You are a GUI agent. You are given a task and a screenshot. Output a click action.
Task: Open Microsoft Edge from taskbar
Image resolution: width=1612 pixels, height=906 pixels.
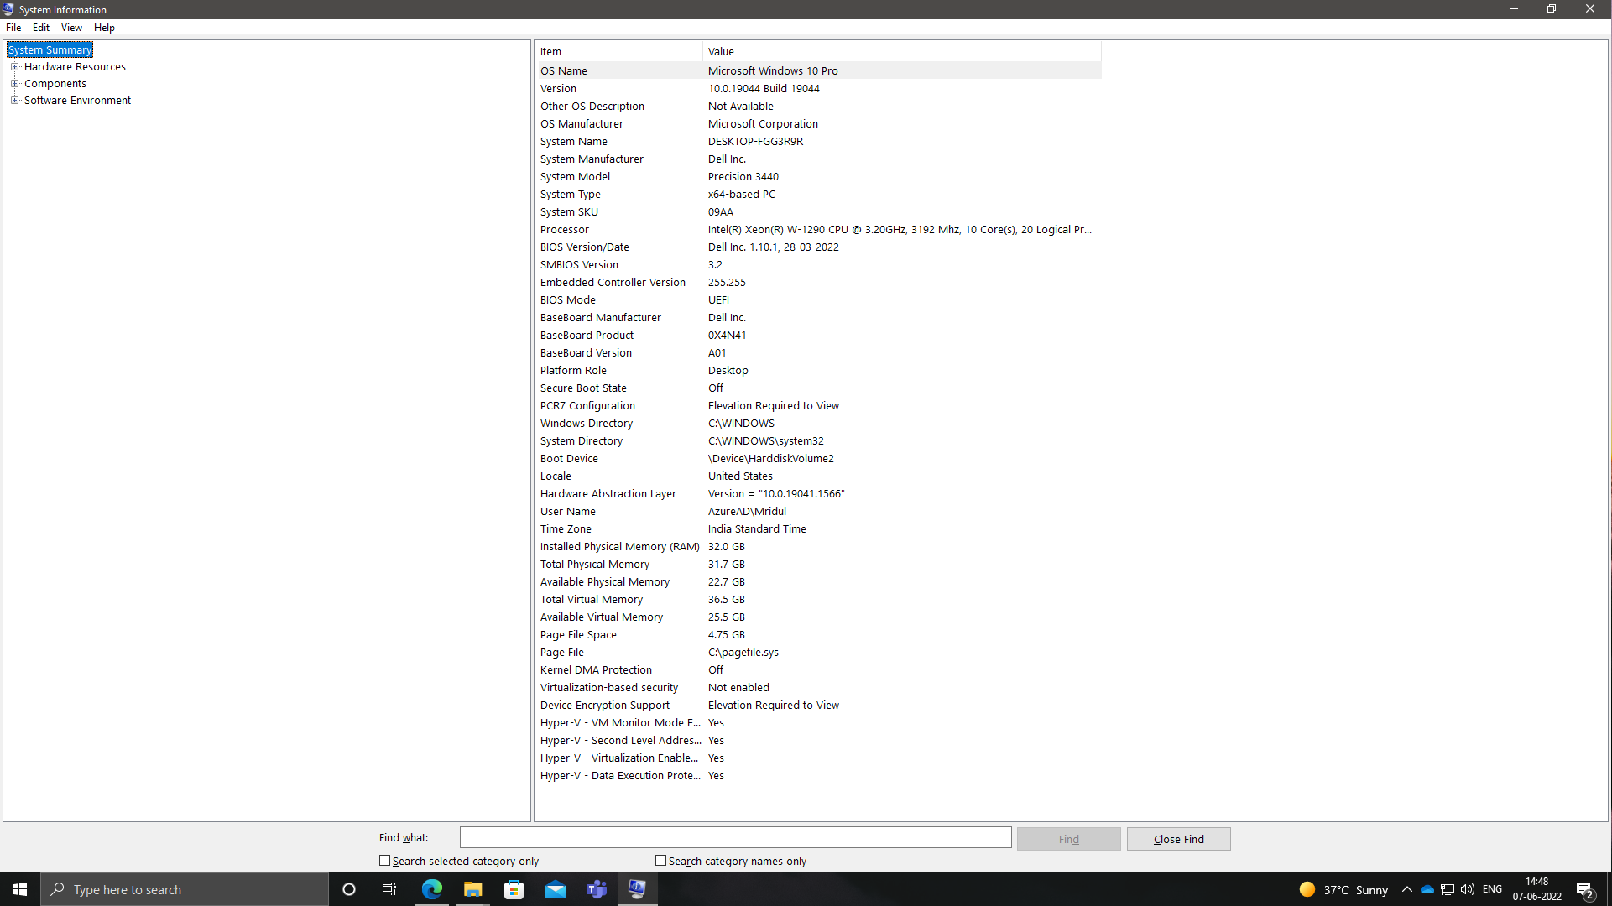[432, 889]
